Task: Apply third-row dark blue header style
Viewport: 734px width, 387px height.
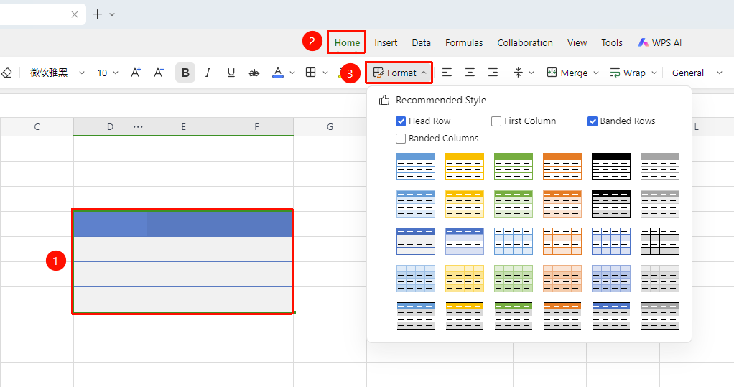Action: click(416, 241)
